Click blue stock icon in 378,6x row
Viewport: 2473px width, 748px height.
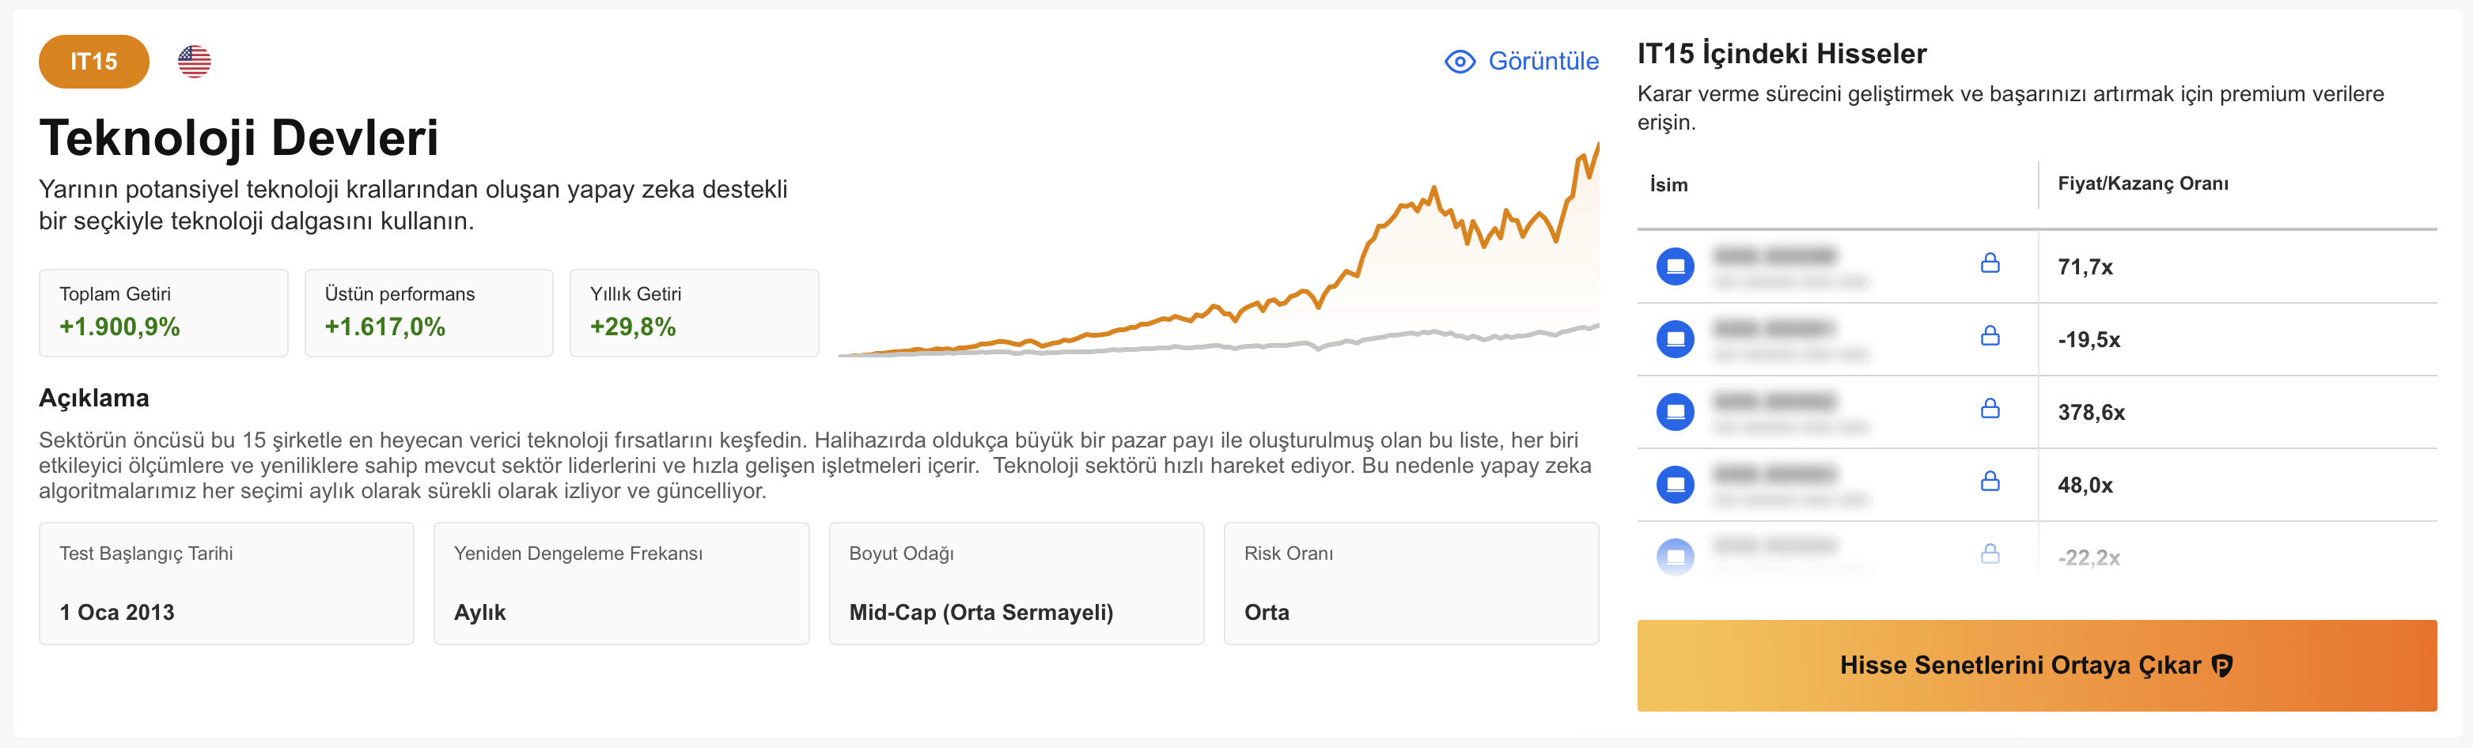(x=1676, y=413)
